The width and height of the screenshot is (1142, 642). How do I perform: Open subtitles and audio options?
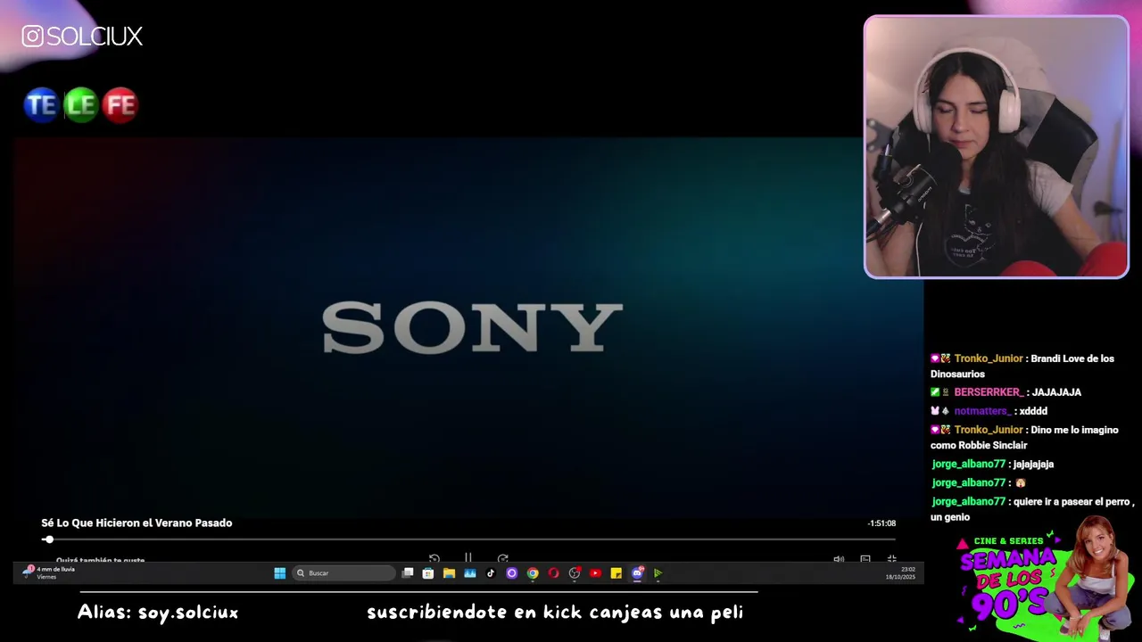pyautogui.click(x=865, y=559)
